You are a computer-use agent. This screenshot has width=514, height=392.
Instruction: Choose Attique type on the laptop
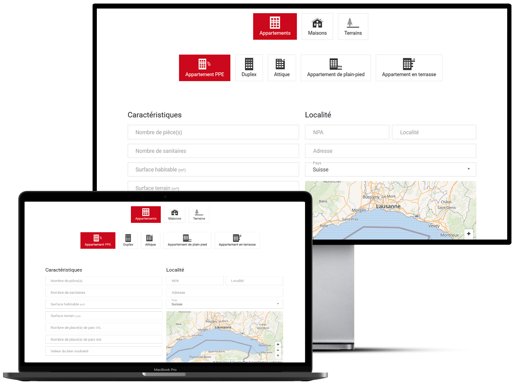tap(150, 240)
